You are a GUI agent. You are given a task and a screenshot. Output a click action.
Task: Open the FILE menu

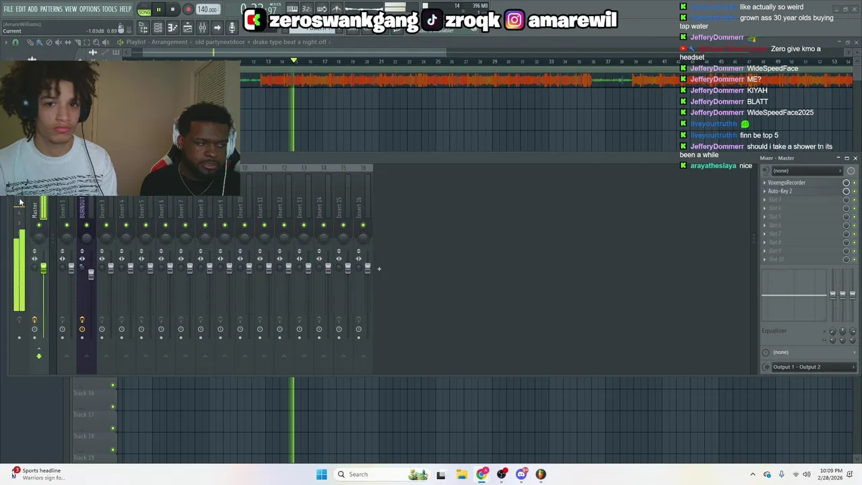coord(8,9)
